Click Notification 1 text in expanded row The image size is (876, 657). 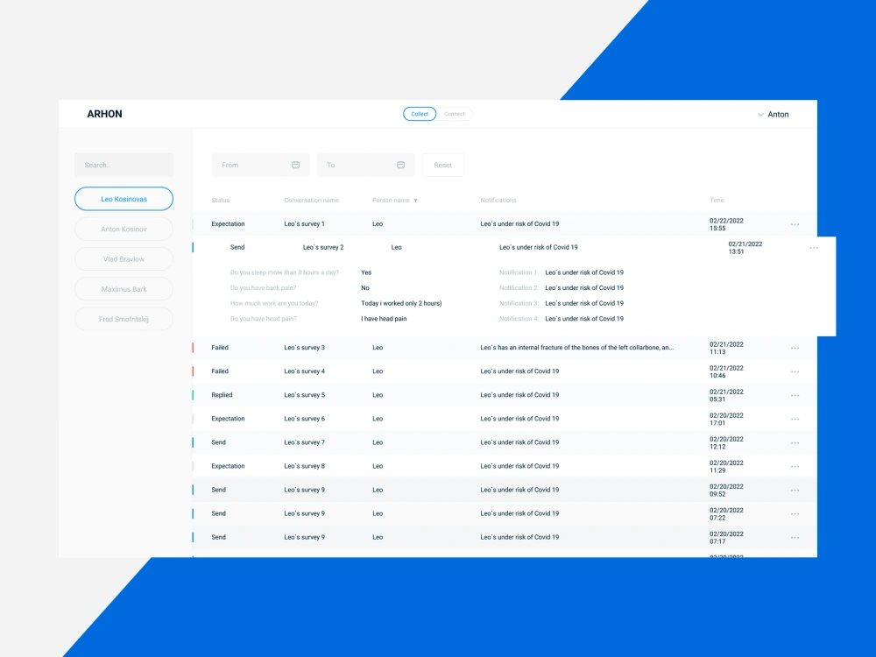(x=584, y=272)
